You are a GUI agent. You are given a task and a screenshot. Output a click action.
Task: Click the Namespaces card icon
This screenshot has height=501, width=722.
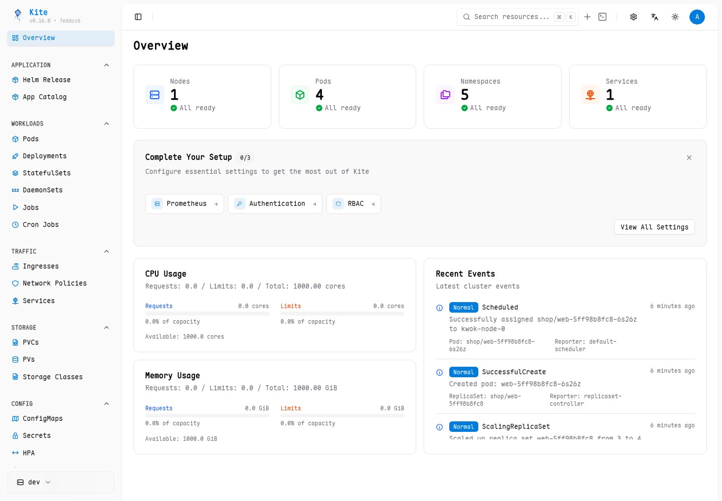click(x=445, y=95)
